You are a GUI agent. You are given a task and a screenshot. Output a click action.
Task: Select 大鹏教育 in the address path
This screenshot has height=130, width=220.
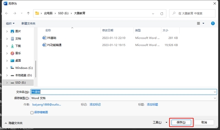(x=79, y=13)
